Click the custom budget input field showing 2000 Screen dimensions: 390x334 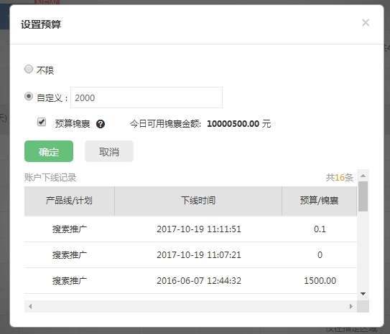[x=147, y=97]
